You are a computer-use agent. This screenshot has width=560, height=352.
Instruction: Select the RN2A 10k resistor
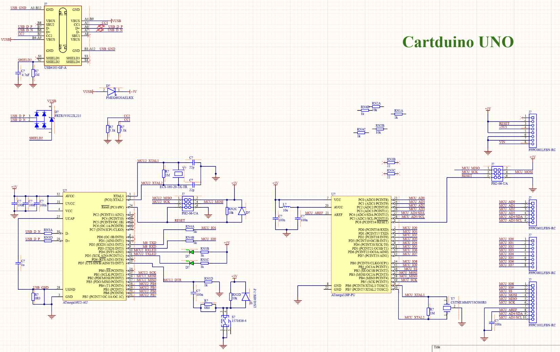376,106
